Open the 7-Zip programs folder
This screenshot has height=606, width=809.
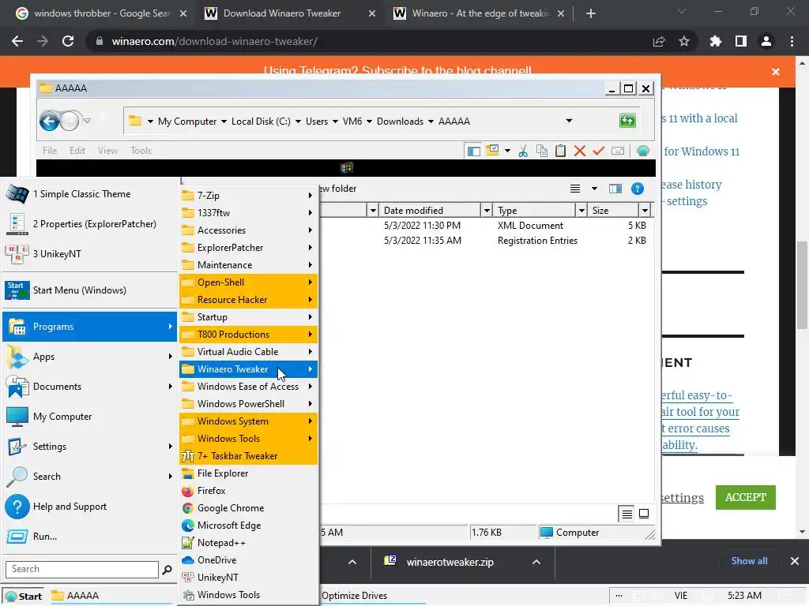point(248,196)
